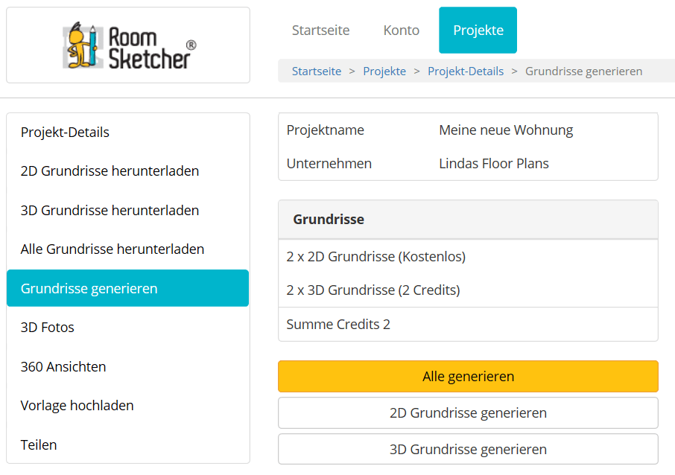
Task: Open the Startseite navigation tab
Action: coord(320,31)
